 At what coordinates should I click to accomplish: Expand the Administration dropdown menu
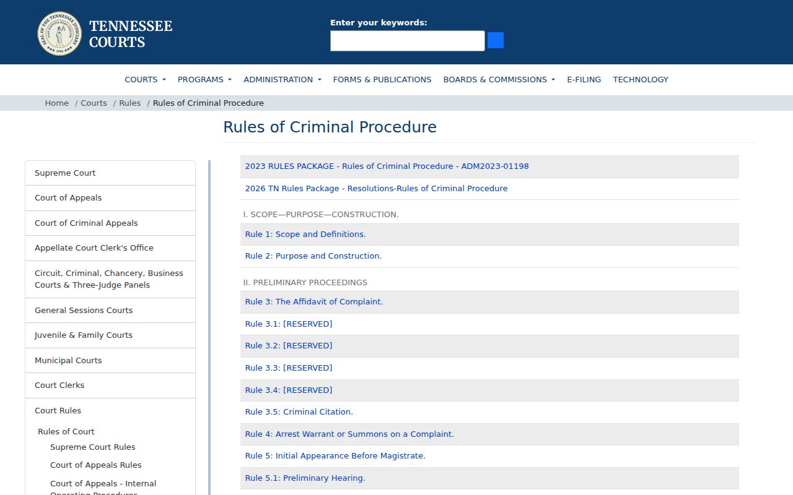click(x=283, y=79)
